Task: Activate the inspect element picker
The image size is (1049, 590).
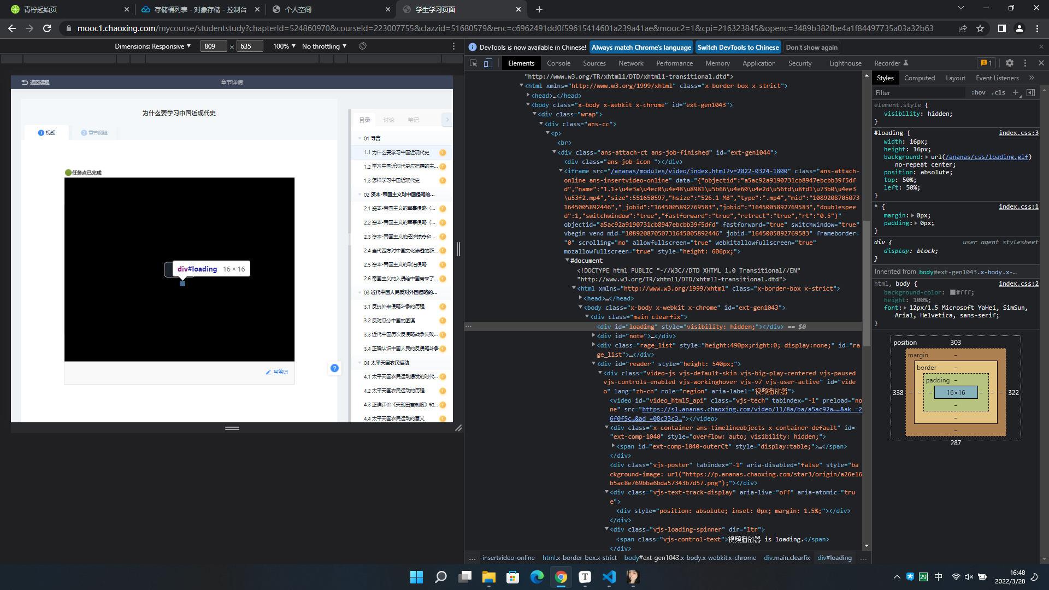Action: click(x=473, y=63)
